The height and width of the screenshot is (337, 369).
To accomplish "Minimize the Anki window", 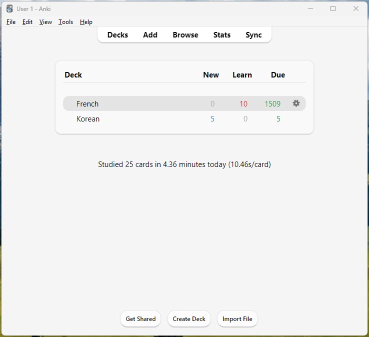I will (x=310, y=8).
